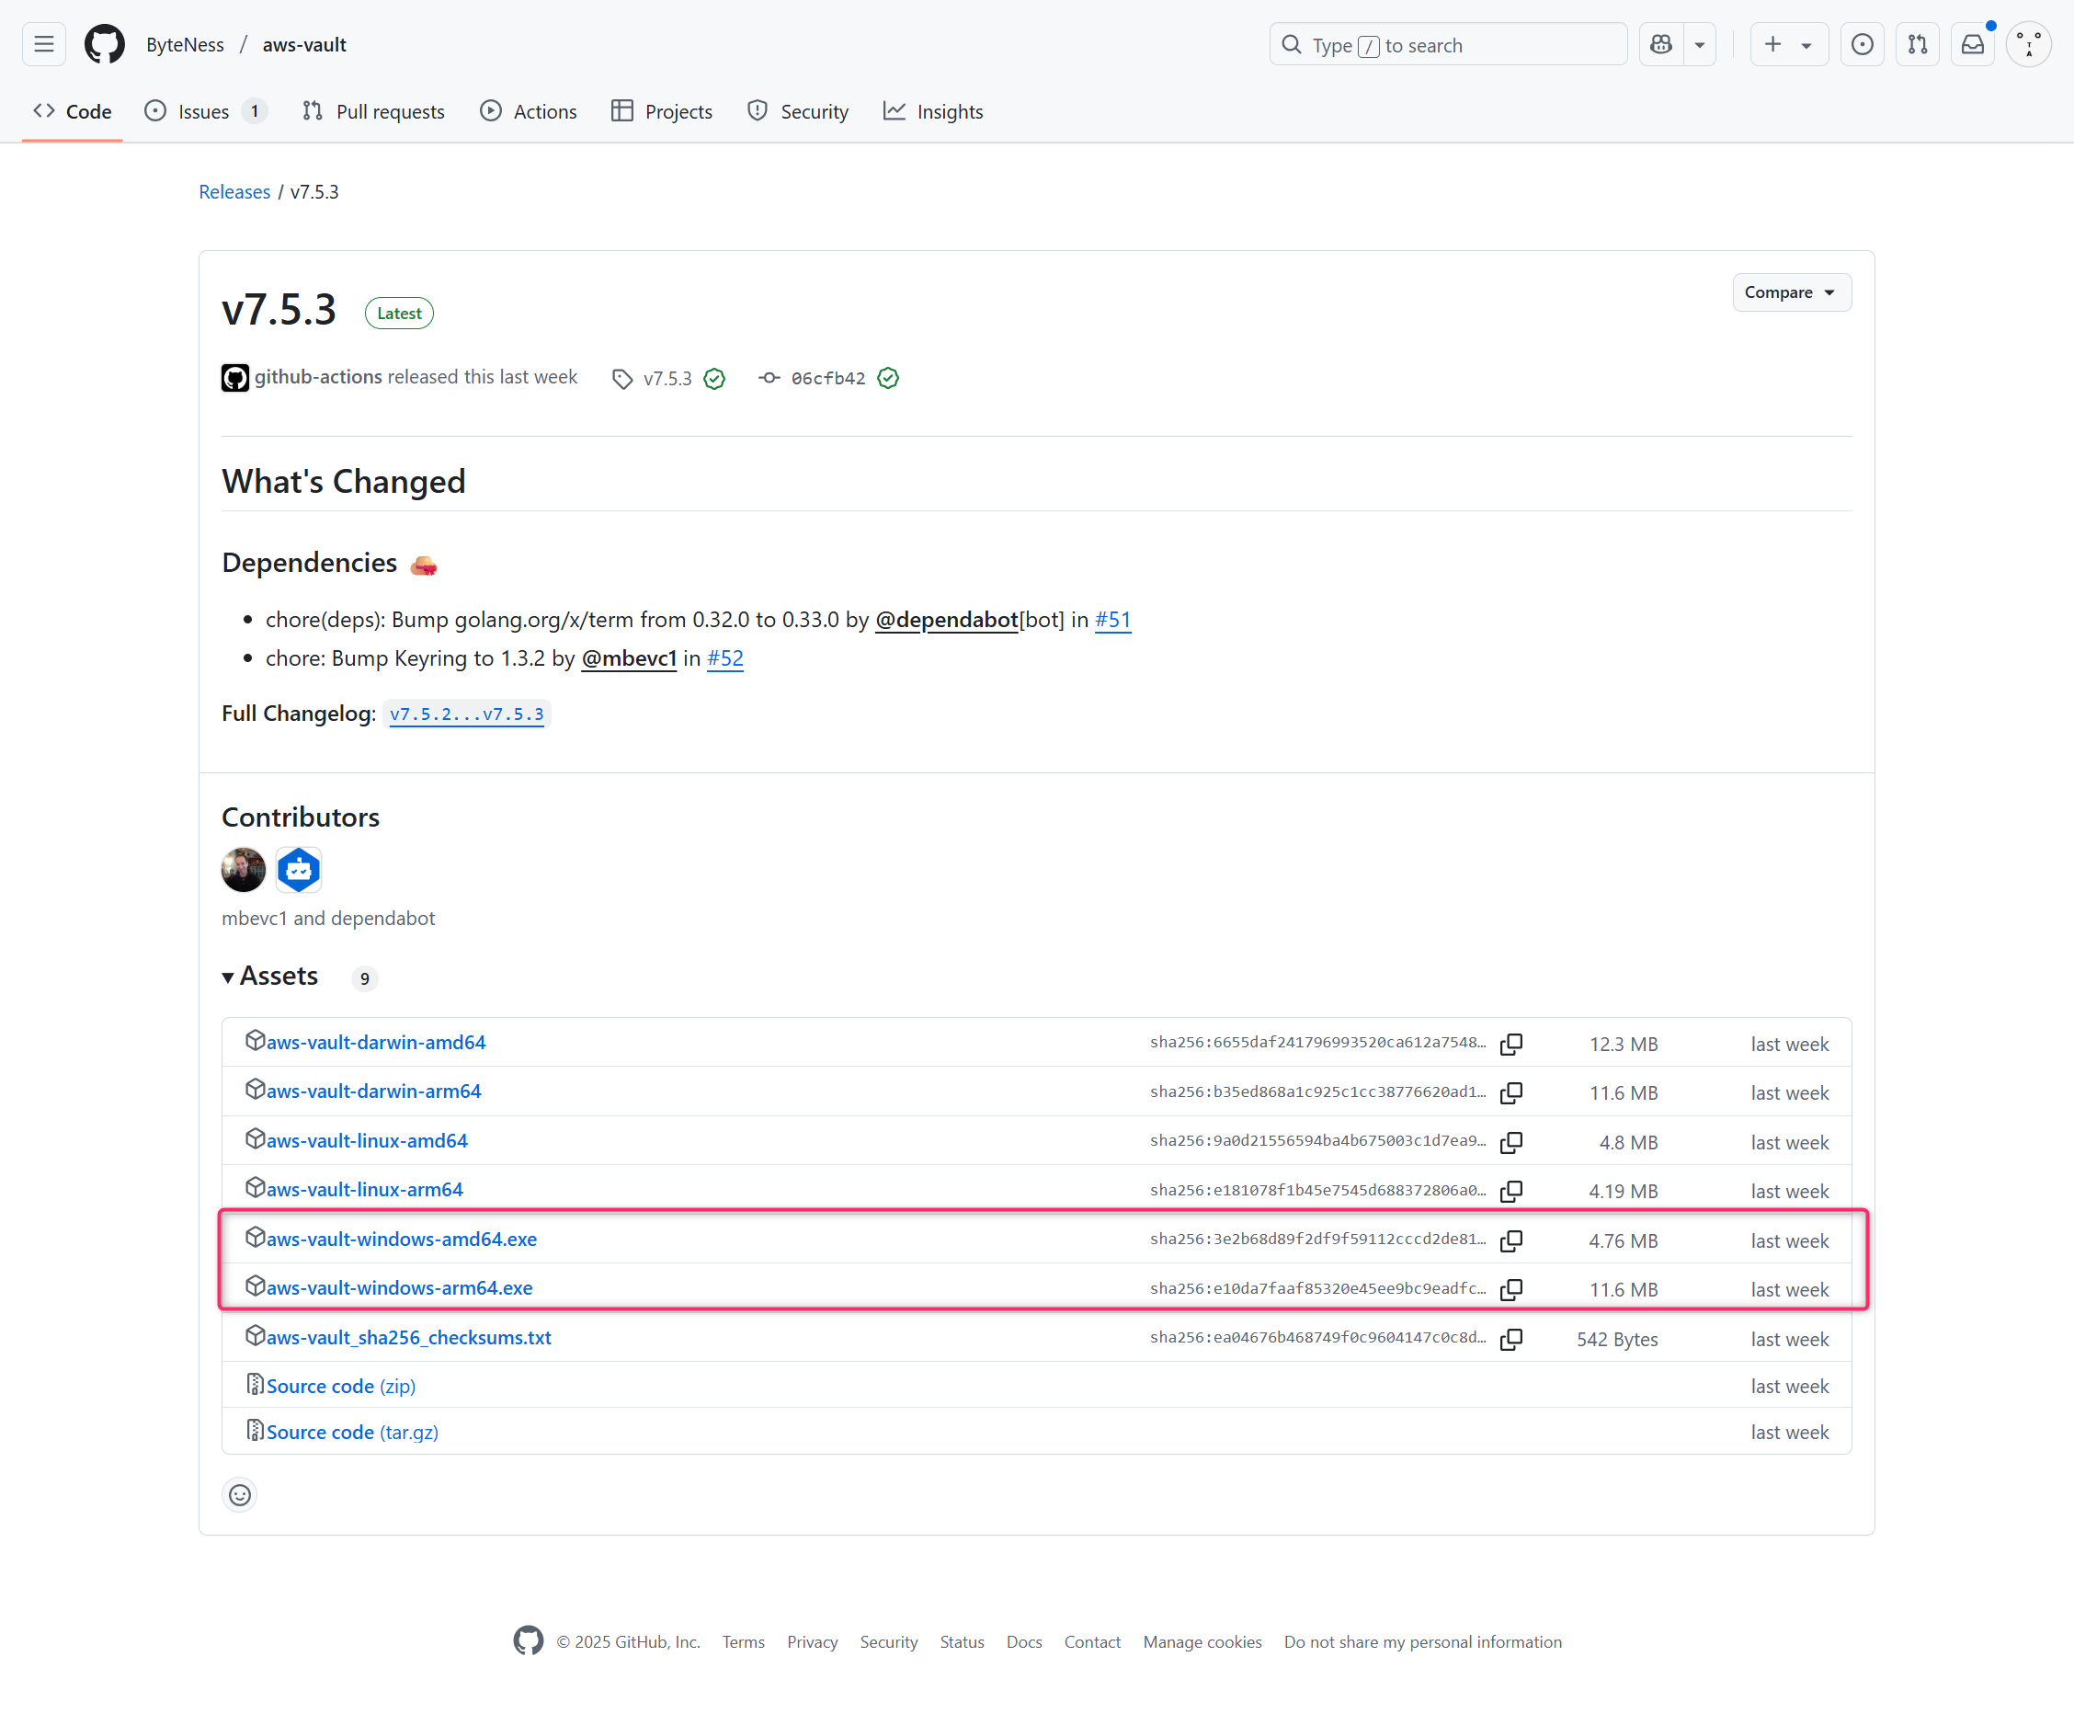Open the mbevc1 contributor avatar

pos(243,869)
